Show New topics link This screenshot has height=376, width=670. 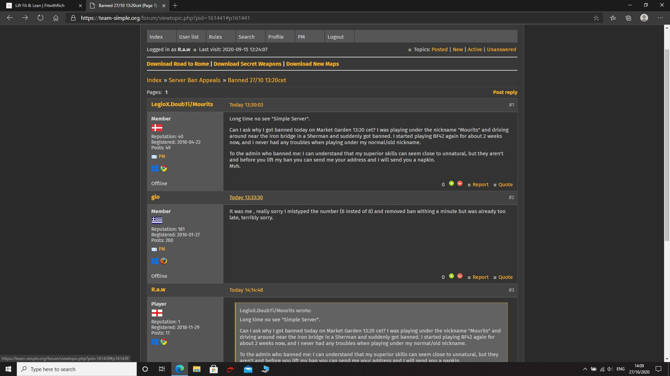pos(458,50)
